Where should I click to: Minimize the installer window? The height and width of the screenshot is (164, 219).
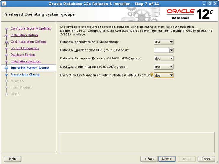click(x=204, y=4)
